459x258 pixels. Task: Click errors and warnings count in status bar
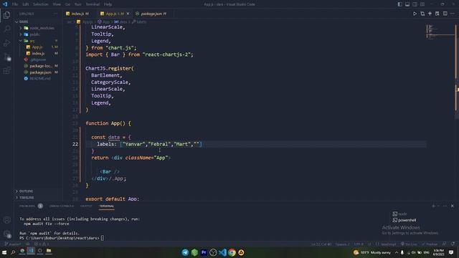coord(42,244)
